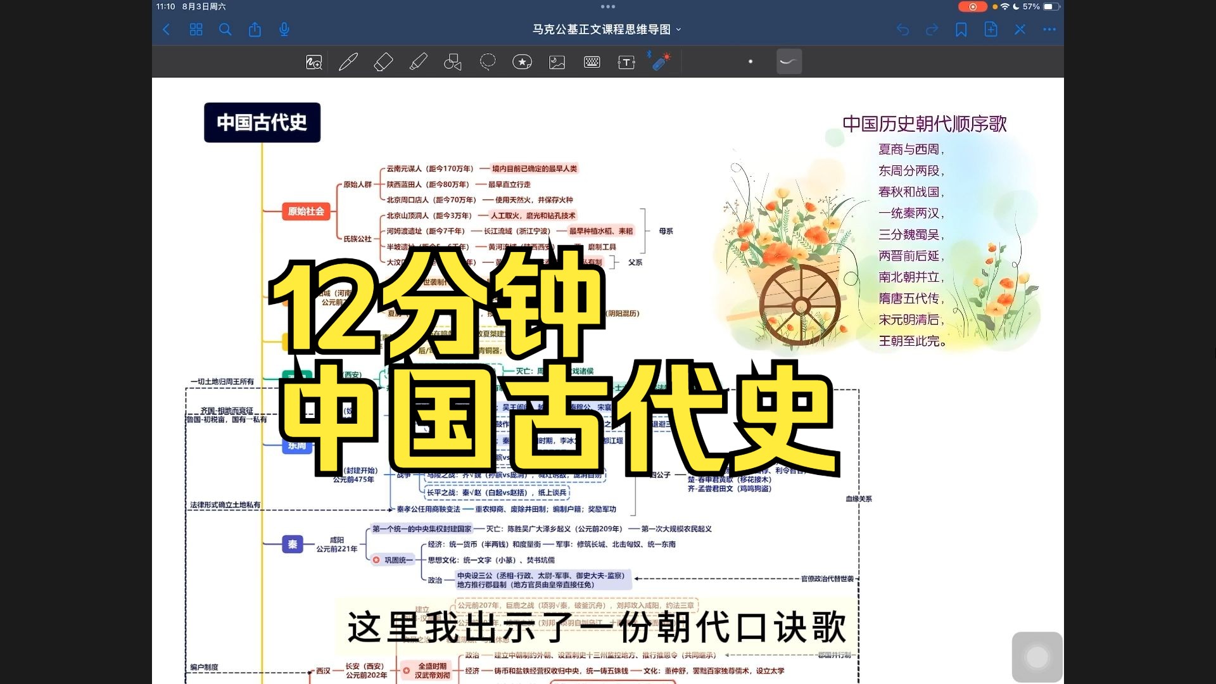The image size is (1216, 684).
Task: Select the Lasso tool
Action: 488,61
